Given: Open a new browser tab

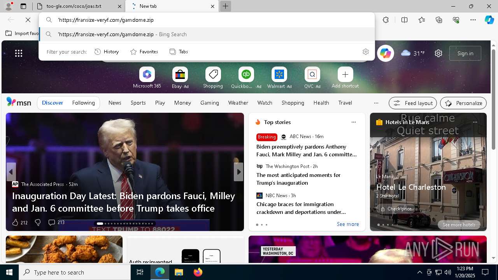Looking at the screenshot, I should [225, 6].
